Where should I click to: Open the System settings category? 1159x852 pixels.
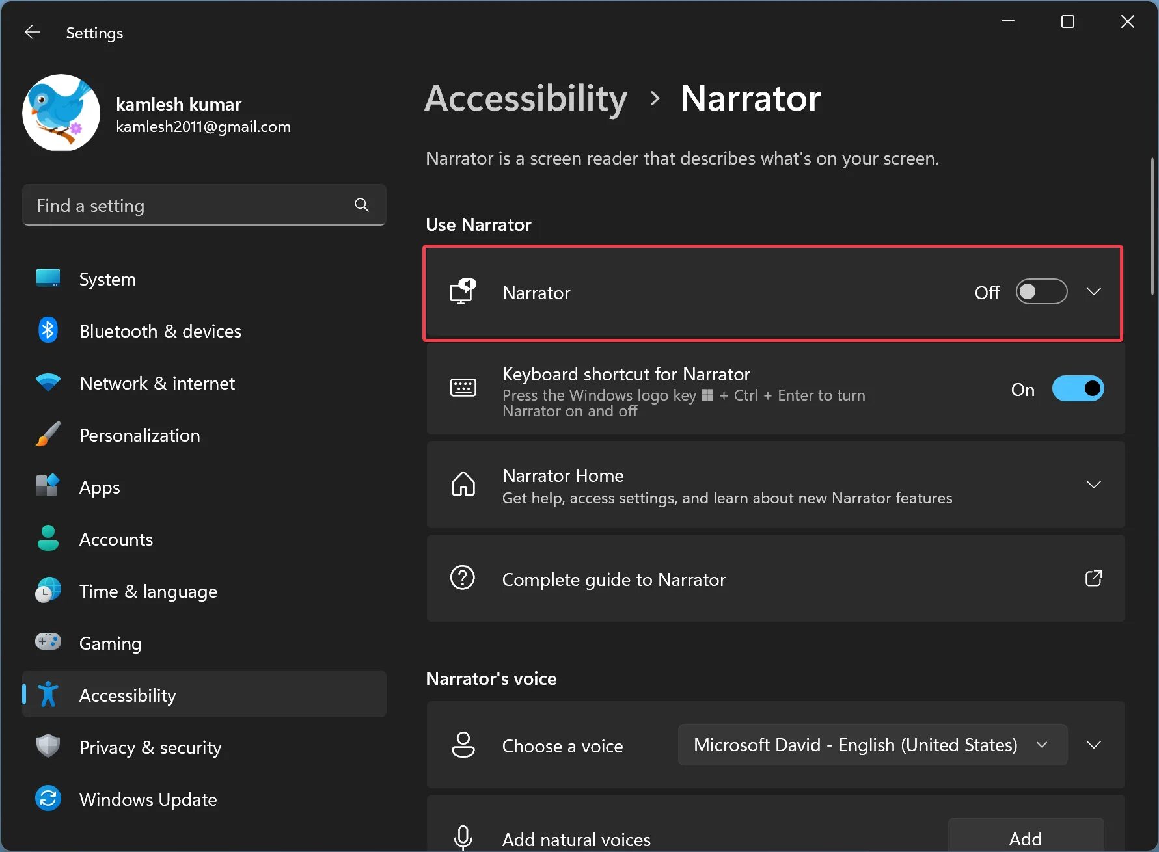click(107, 279)
